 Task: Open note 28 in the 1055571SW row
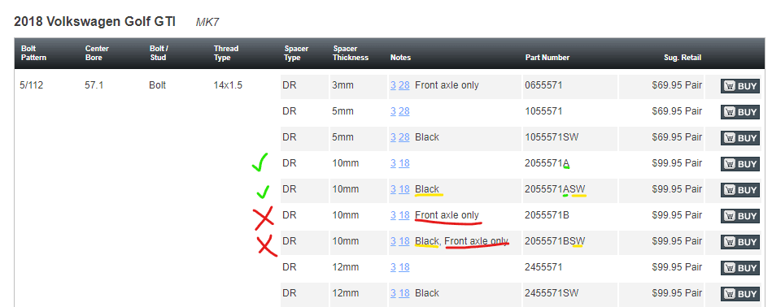(404, 137)
